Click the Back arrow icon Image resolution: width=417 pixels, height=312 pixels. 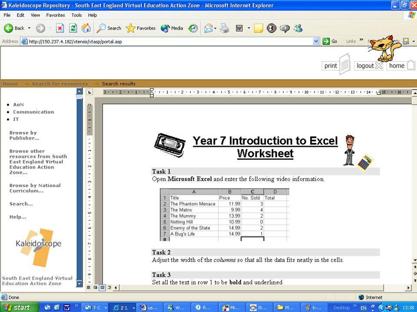pos(8,28)
